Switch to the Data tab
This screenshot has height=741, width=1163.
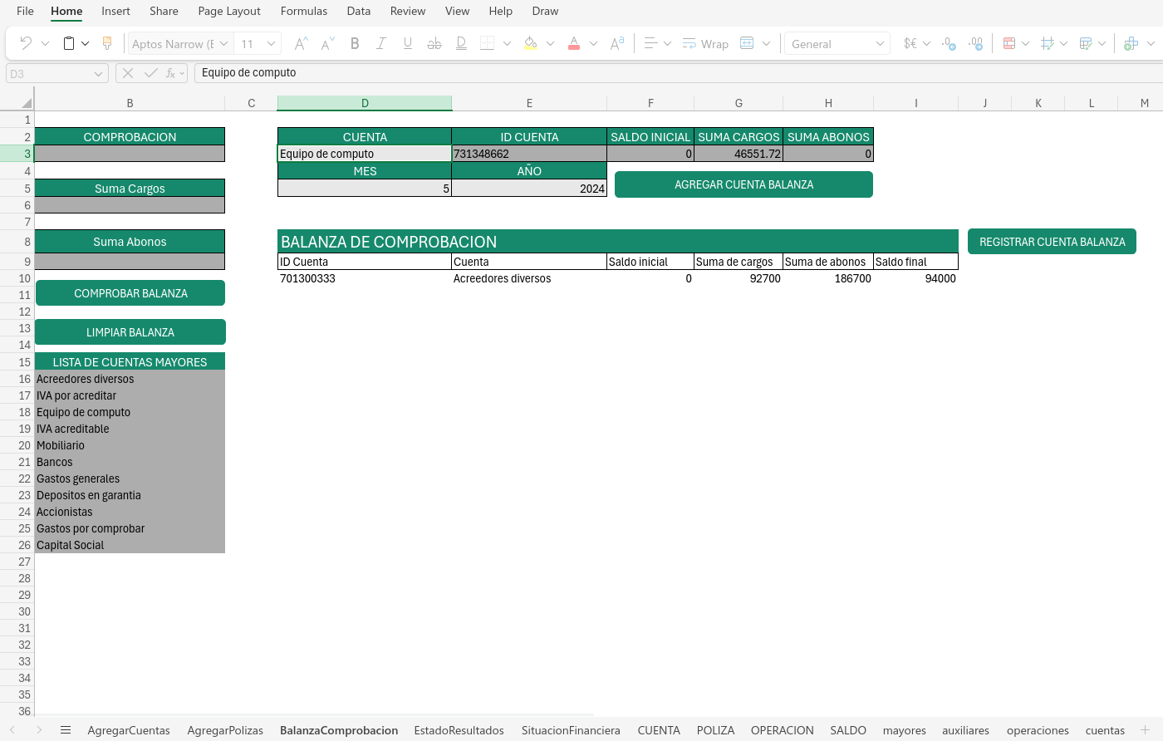[x=359, y=11]
